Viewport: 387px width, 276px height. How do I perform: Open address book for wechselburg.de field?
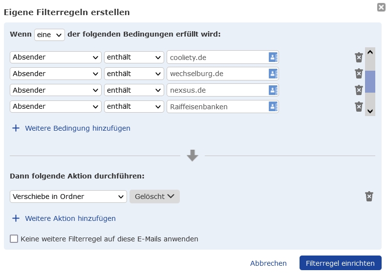click(x=273, y=74)
